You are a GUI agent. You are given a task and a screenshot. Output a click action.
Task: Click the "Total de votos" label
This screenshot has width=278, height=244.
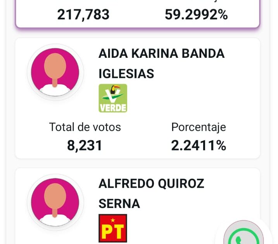[x=85, y=127]
